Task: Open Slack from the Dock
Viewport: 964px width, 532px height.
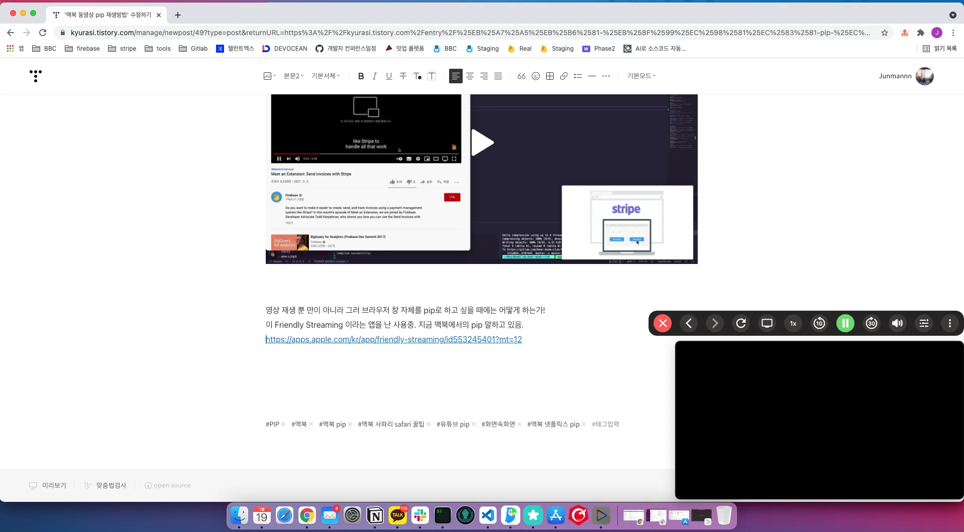Action: [420, 515]
